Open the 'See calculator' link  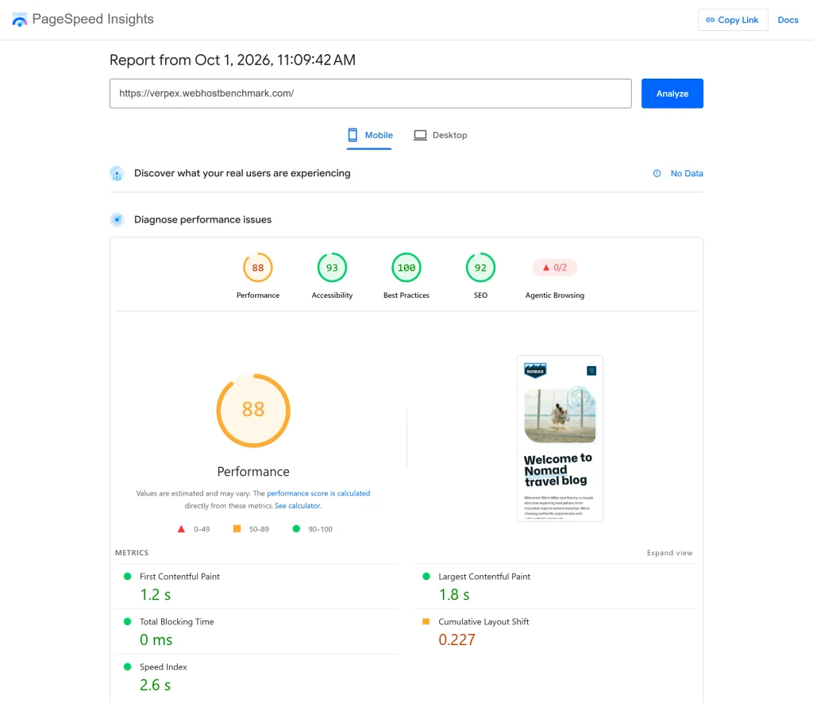[x=298, y=506]
